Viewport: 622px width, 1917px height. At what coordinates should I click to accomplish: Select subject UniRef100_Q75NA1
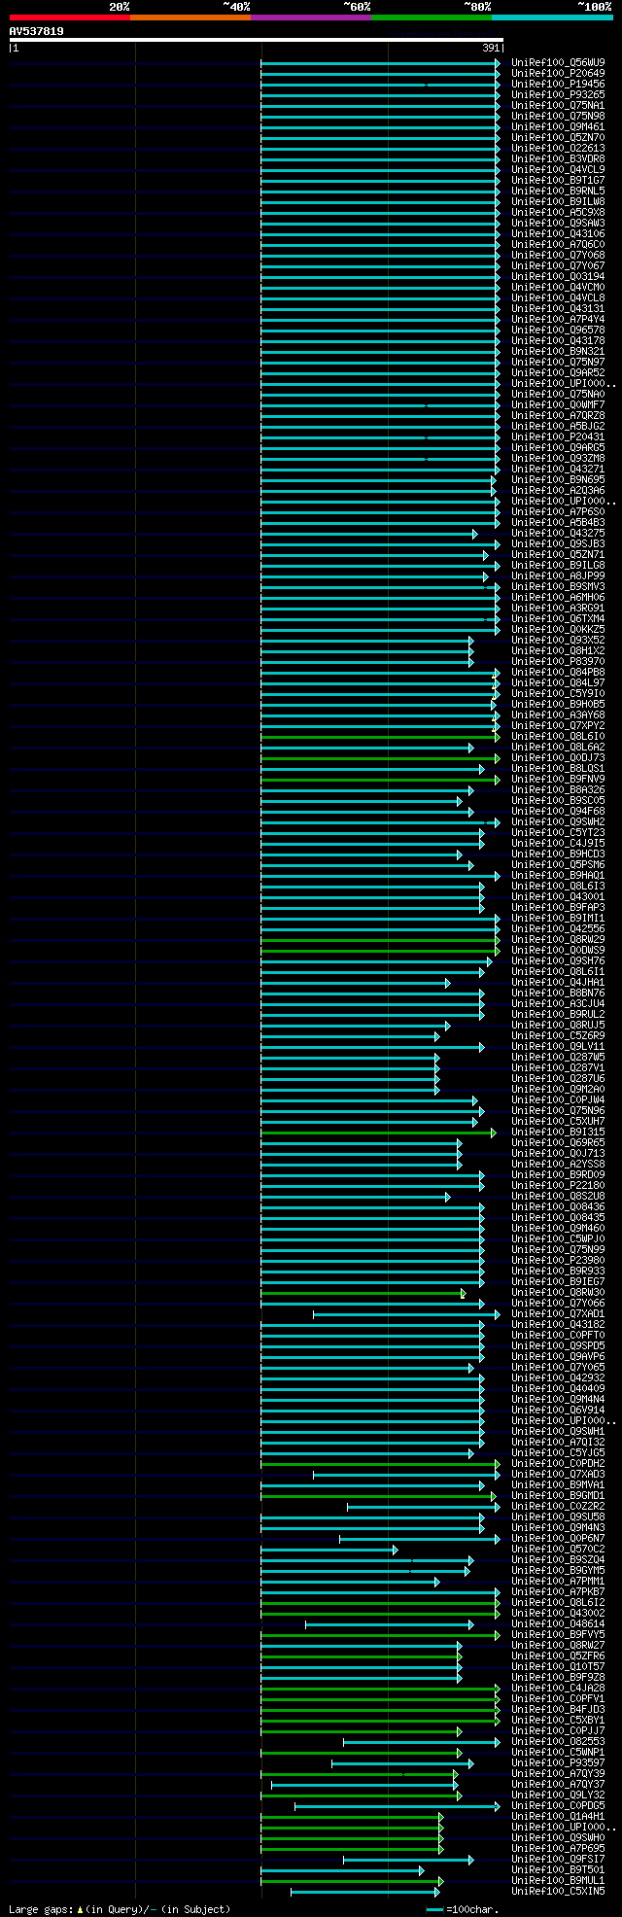[x=558, y=105]
